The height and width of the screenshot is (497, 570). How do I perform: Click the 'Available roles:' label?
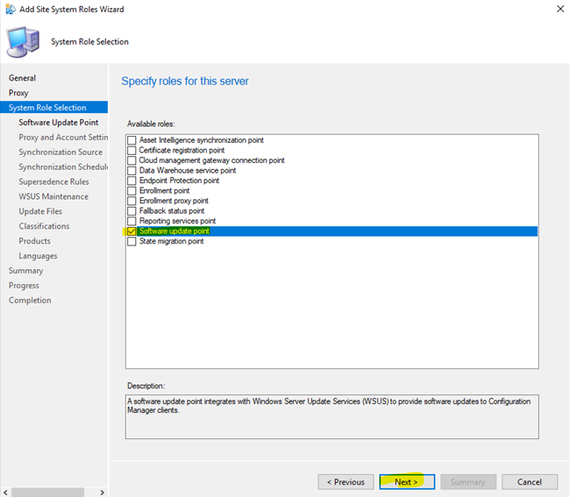(151, 124)
